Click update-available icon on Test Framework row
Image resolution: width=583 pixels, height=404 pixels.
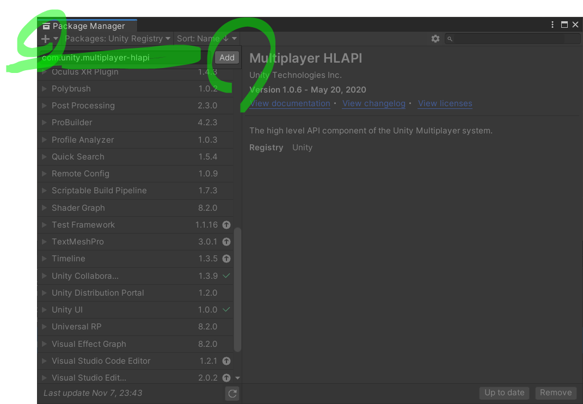point(226,225)
